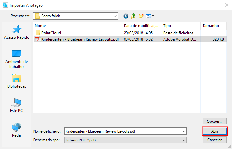The image size is (232, 149).
Task: Click the date '03/05/2018 16:32'
Action: point(138,39)
